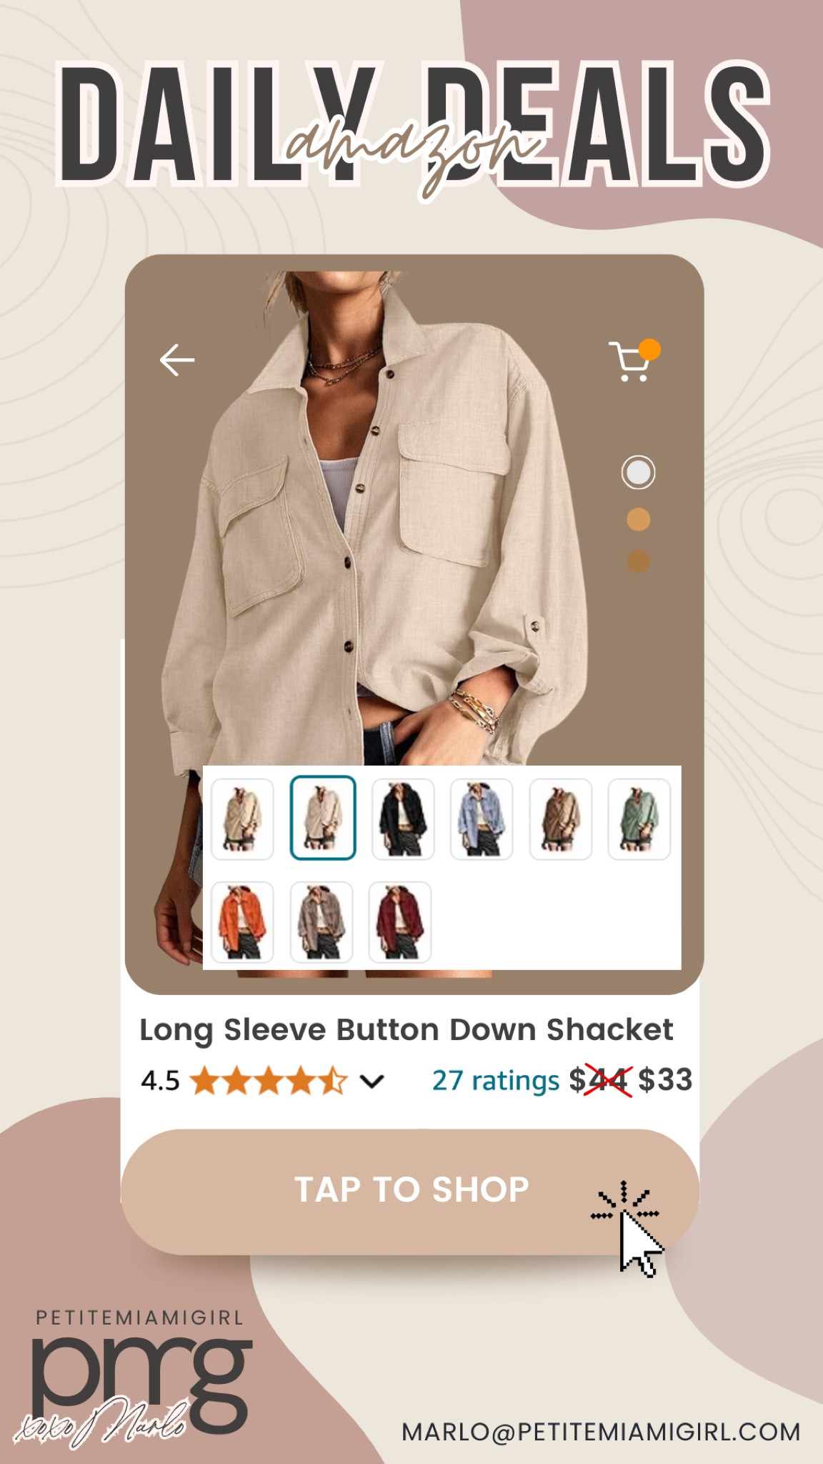This screenshot has width=823, height=1464.
Task: Click the pixel cursor click icon
Action: tap(627, 1229)
